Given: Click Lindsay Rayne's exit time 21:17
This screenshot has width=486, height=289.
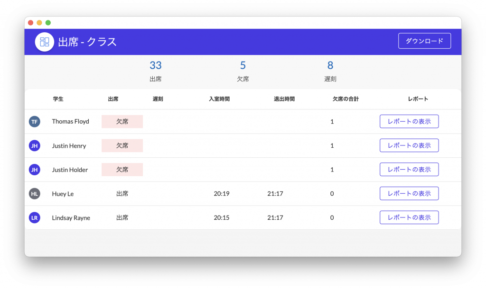Looking at the screenshot, I should pyautogui.click(x=275, y=217).
